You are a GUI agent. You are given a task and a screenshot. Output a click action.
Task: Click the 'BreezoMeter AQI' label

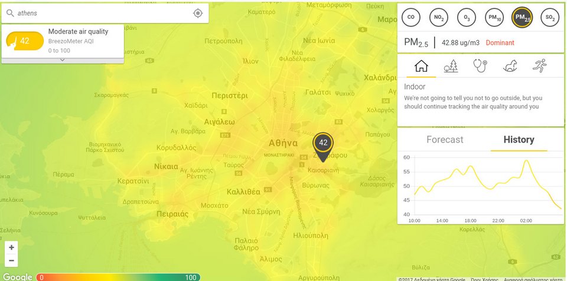[x=71, y=41]
